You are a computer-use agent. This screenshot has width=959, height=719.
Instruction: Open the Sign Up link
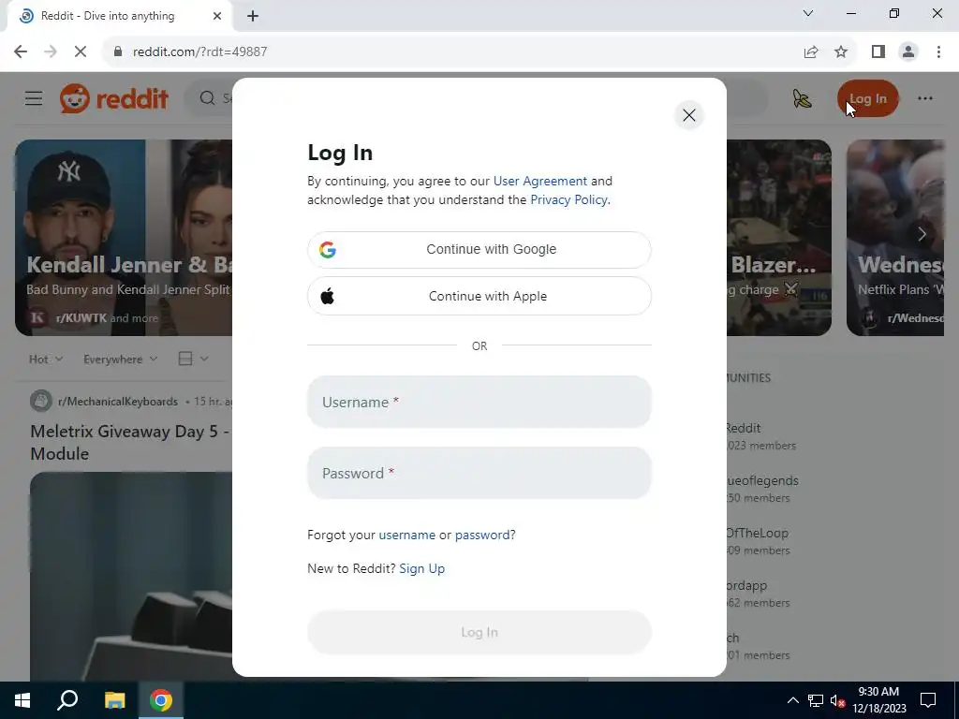(x=422, y=568)
